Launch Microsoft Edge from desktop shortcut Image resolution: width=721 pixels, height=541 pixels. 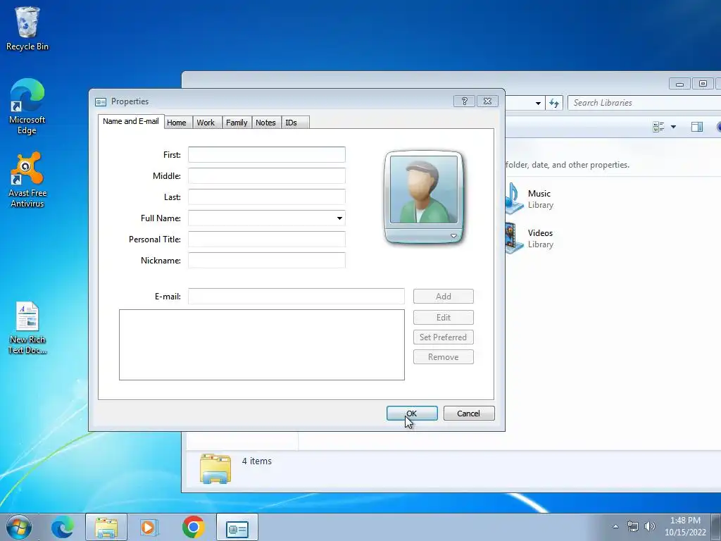coord(27,106)
